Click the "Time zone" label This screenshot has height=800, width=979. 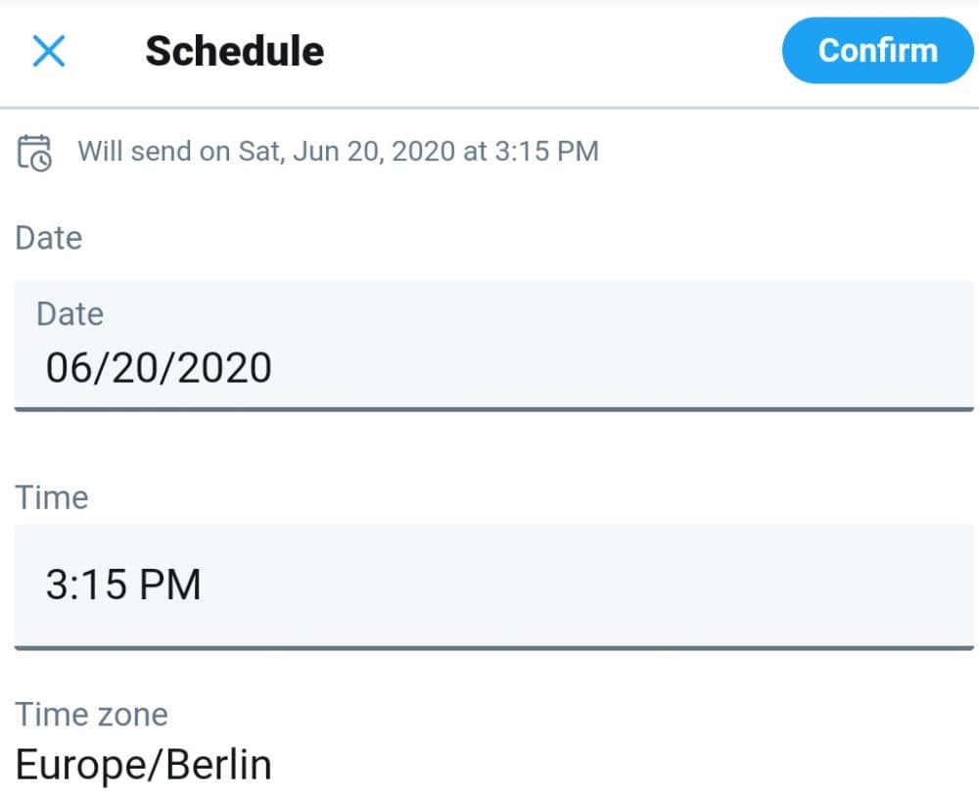click(x=91, y=715)
